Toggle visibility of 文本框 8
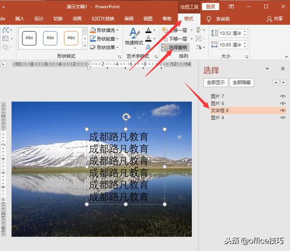 click(x=283, y=111)
